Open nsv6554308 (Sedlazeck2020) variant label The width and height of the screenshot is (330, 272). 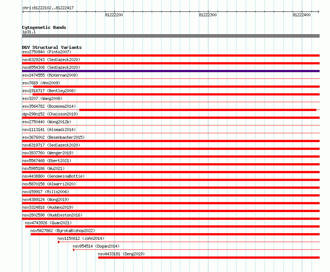coord(51,67)
